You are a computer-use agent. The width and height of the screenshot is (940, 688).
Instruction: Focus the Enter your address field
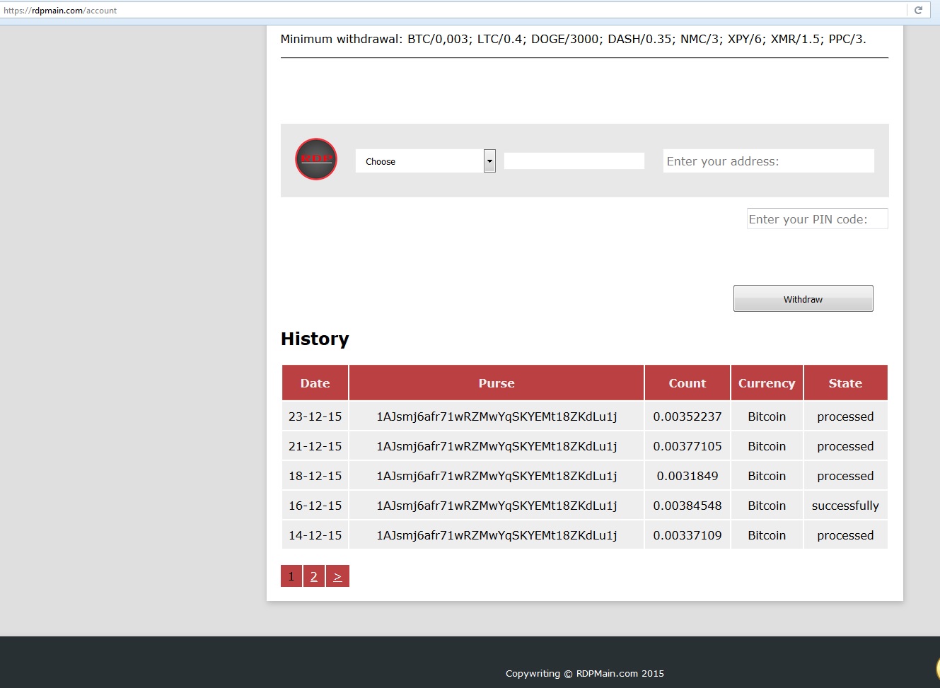click(769, 161)
